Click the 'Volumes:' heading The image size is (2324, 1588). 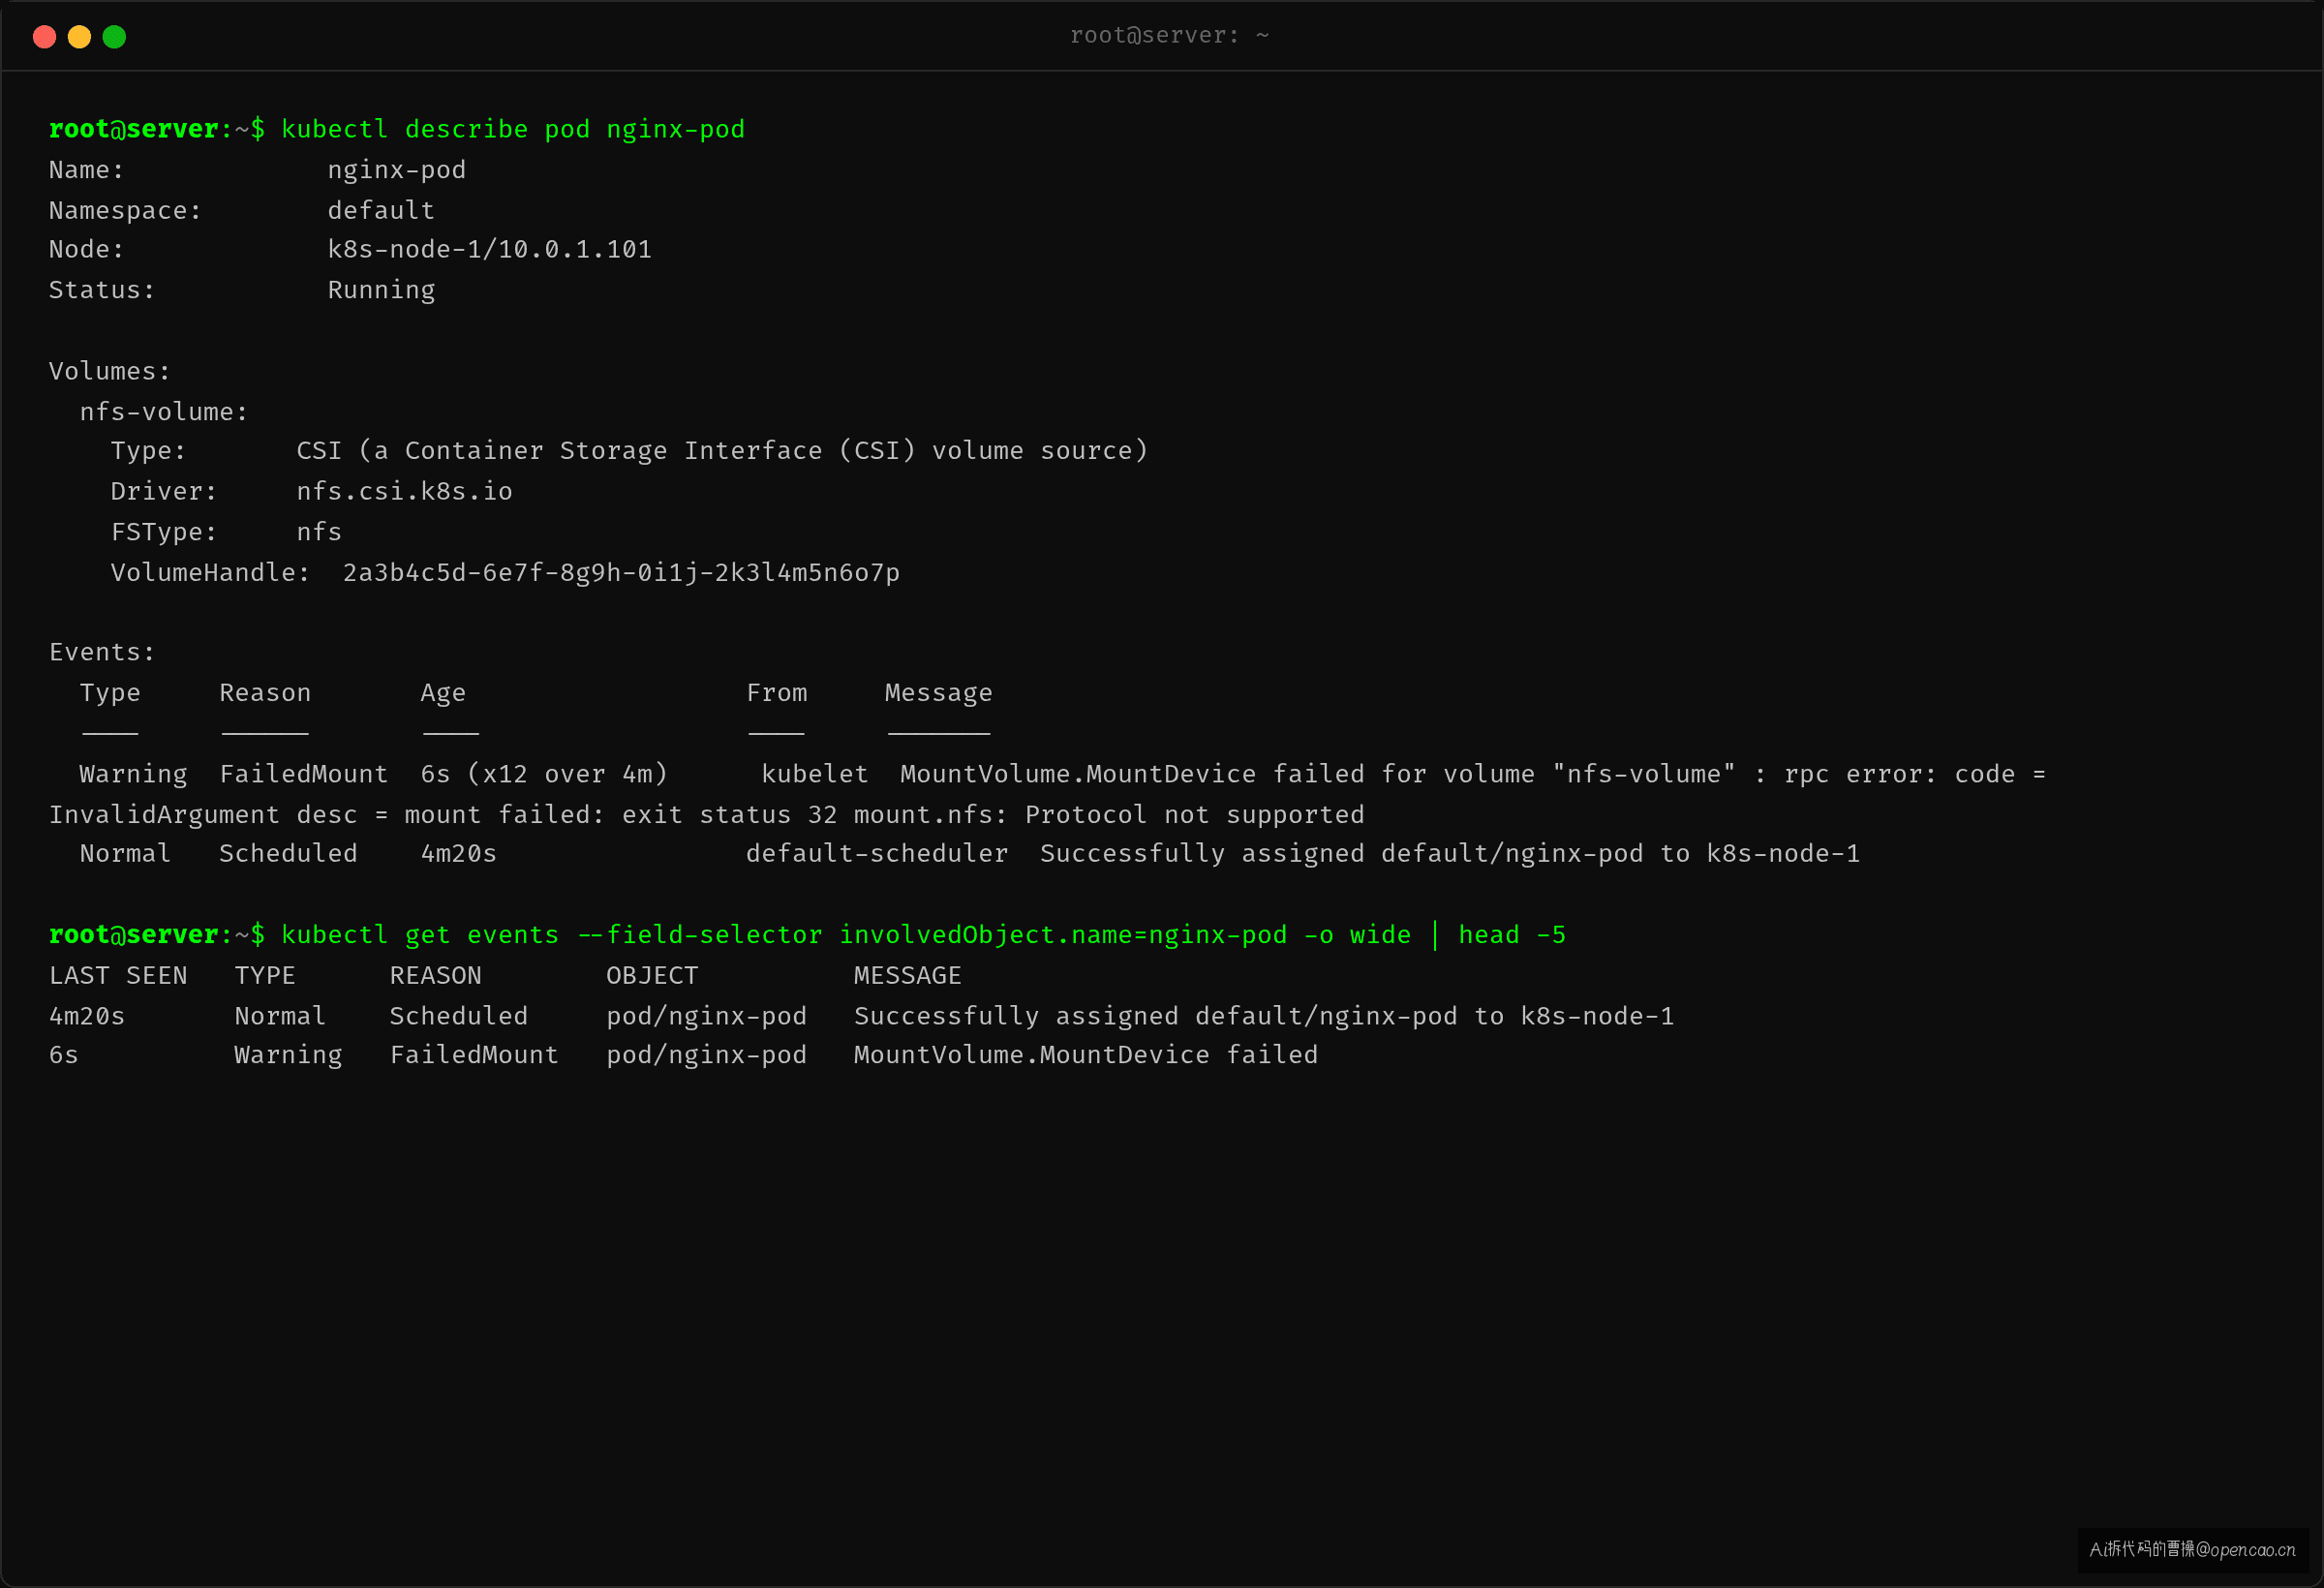110,372
